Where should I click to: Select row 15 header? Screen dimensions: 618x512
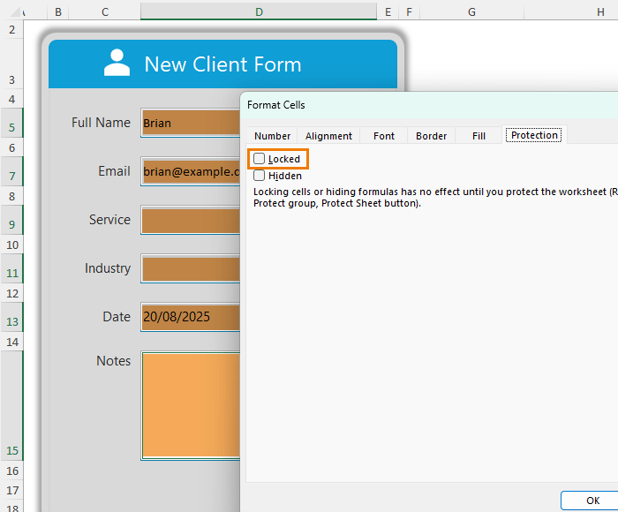11,405
